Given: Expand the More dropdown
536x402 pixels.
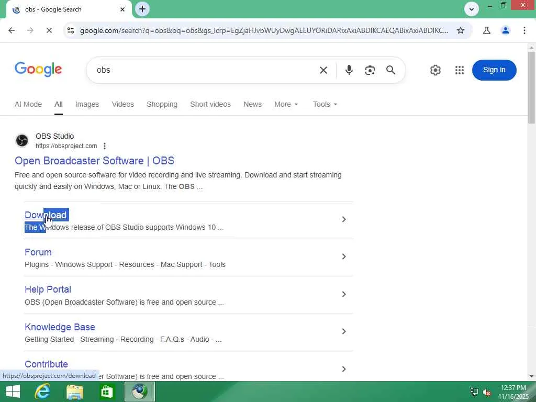Looking at the screenshot, I should click(286, 104).
